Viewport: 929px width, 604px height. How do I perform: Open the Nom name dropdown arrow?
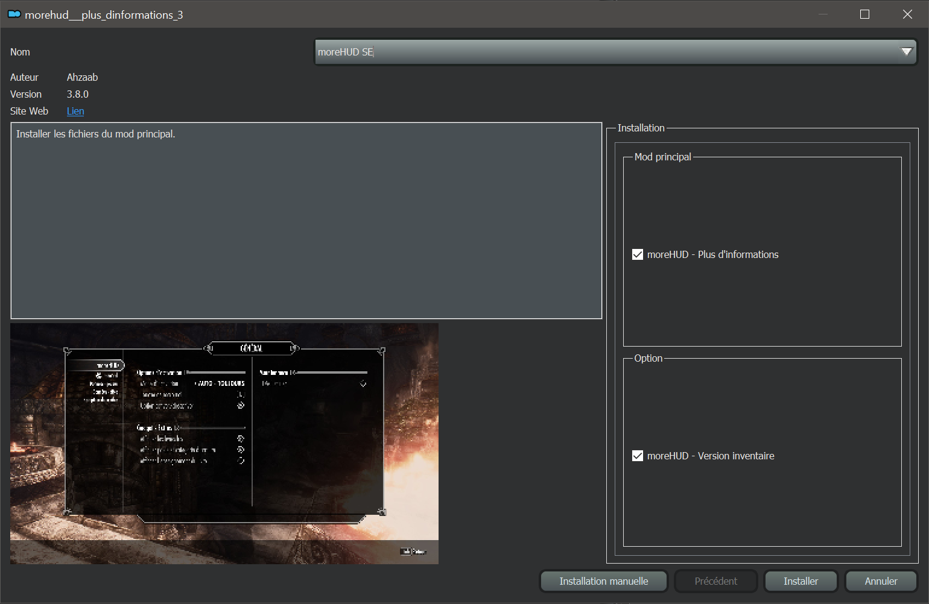pyautogui.click(x=906, y=52)
